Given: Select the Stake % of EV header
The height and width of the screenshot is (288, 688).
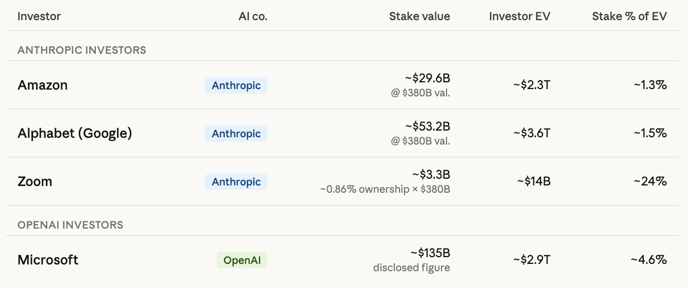Looking at the screenshot, I should pos(629,16).
